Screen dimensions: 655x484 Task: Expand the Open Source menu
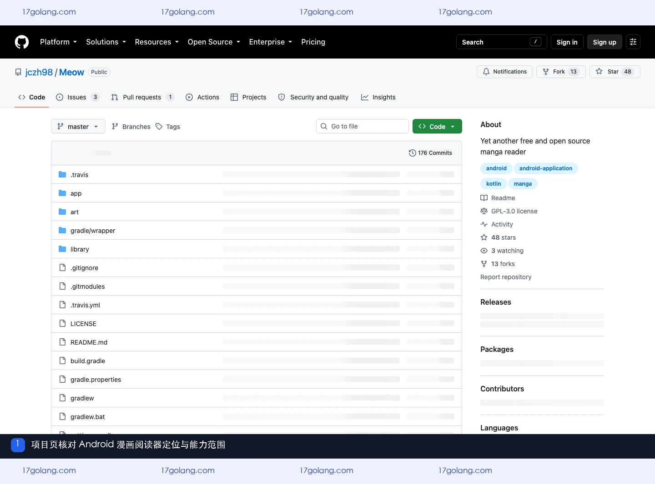(x=214, y=42)
